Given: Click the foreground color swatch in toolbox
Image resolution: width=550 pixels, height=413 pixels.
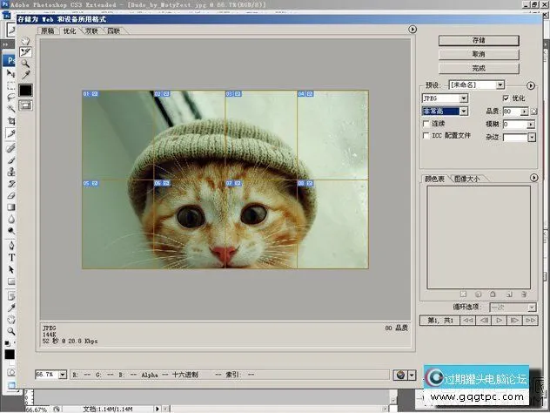Looking at the screenshot, I should pyautogui.click(x=10, y=355).
